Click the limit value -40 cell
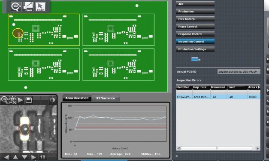 coord(237,97)
